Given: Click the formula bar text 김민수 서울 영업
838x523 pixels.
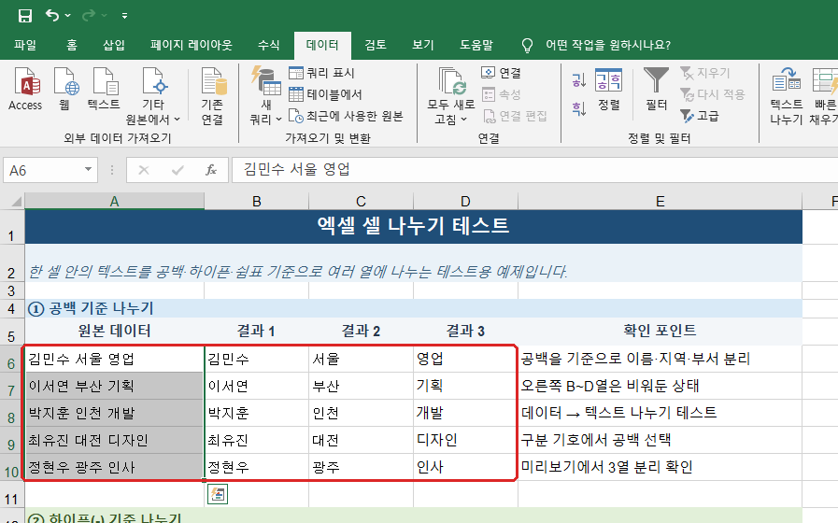Looking at the screenshot, I should (x=296, y=170).
